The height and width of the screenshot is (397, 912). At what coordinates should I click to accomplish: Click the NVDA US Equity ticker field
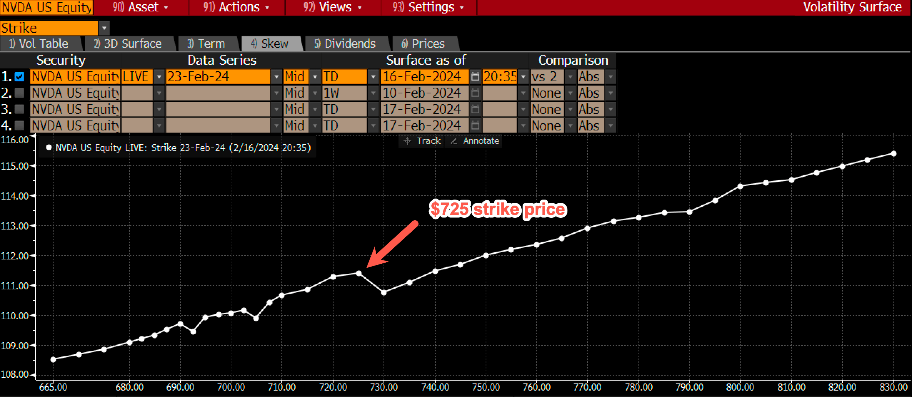pos(47,7)
